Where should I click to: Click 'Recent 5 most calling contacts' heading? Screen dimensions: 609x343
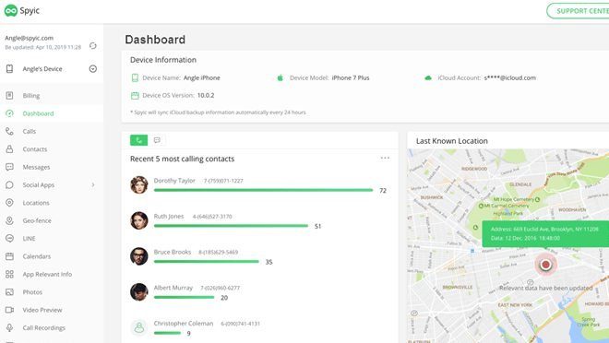click(x=182, y=159)
